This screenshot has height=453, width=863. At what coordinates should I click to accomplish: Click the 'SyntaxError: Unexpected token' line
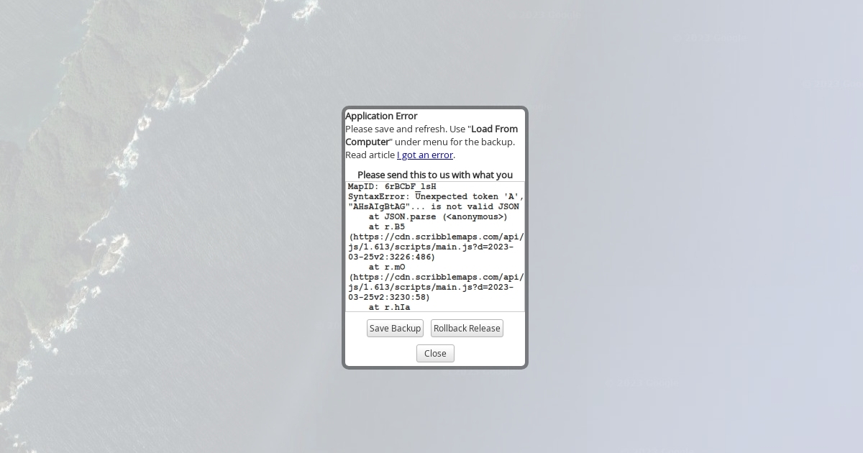pos(436,196)
